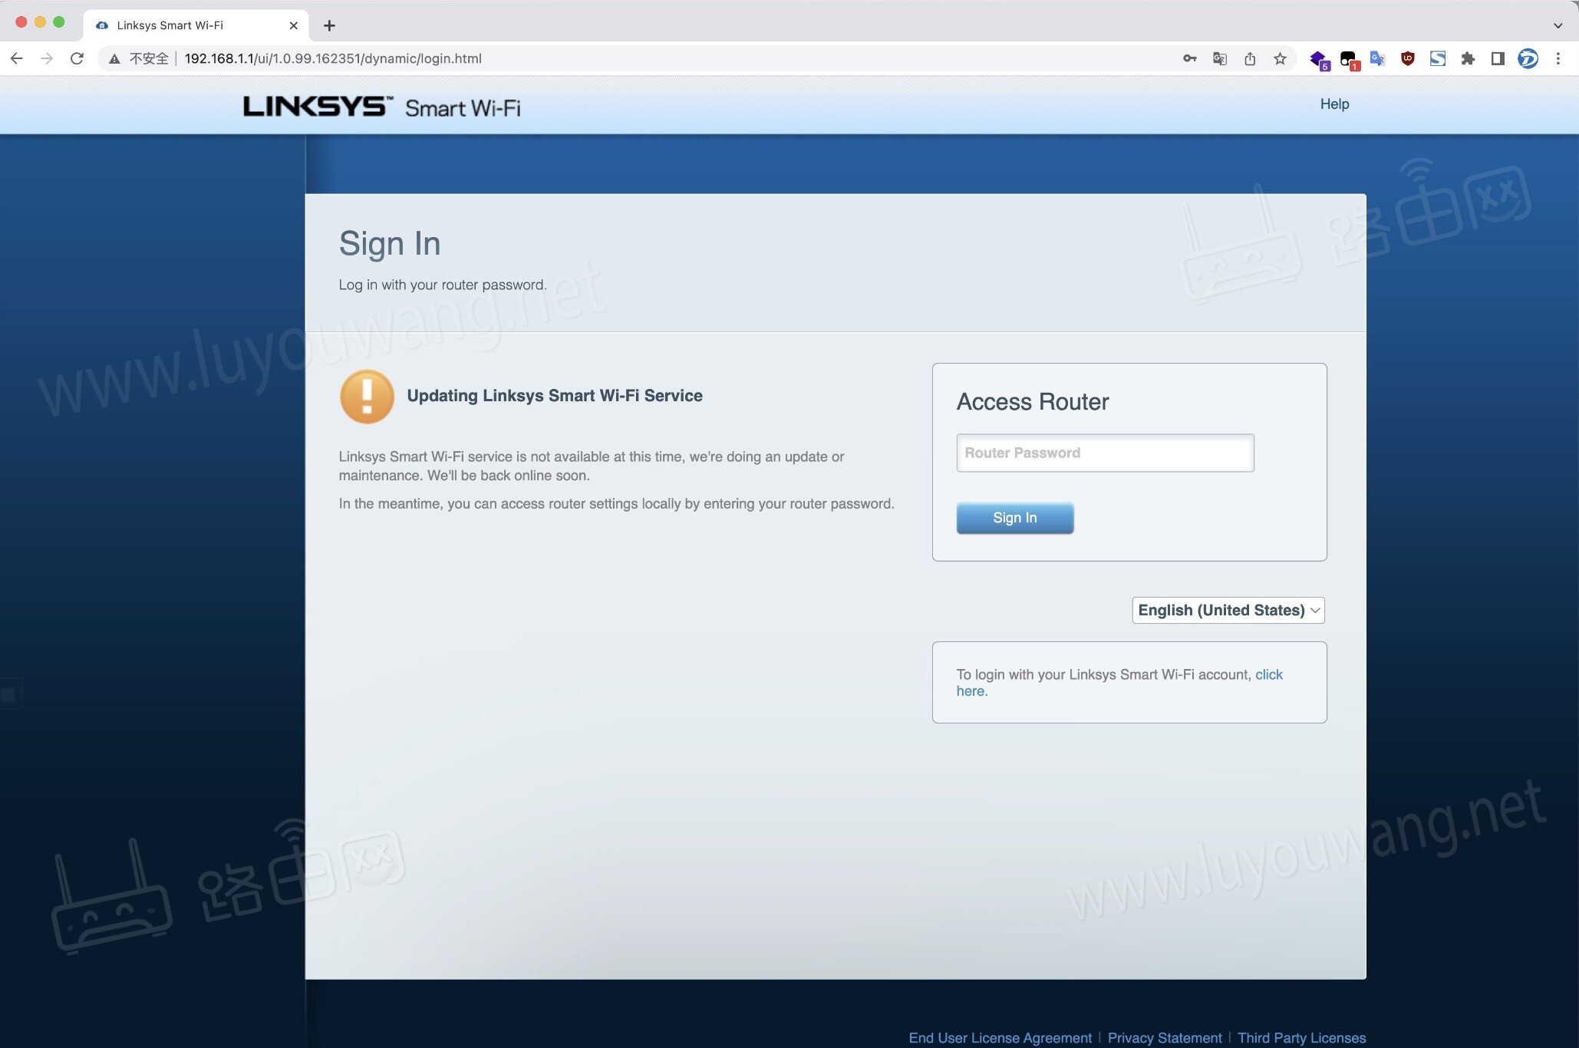
Task: Click the translate page icon in address bar
Action: coord(1220,58)
